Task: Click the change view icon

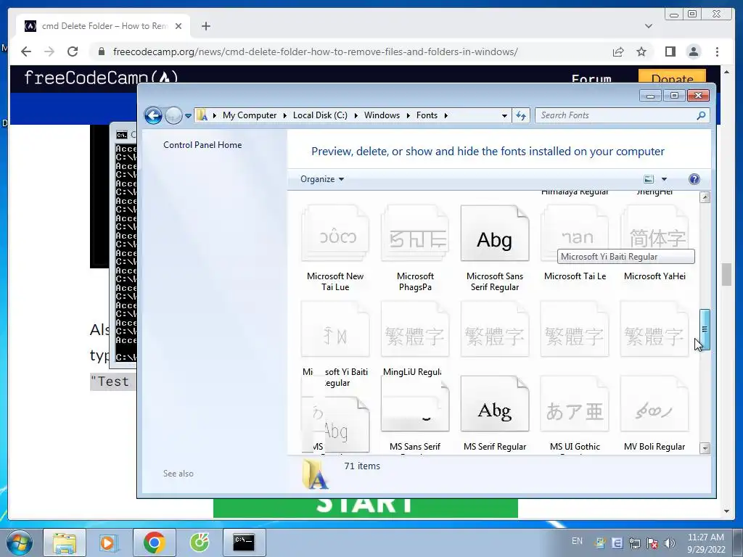Action: [649, 179]
